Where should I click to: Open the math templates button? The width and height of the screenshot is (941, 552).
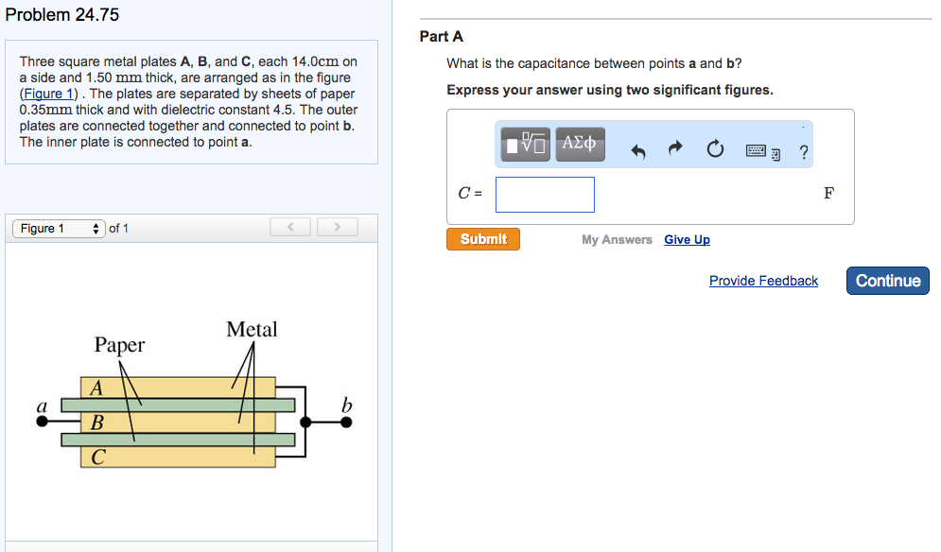pyautogui.click(x=525, y=145)
